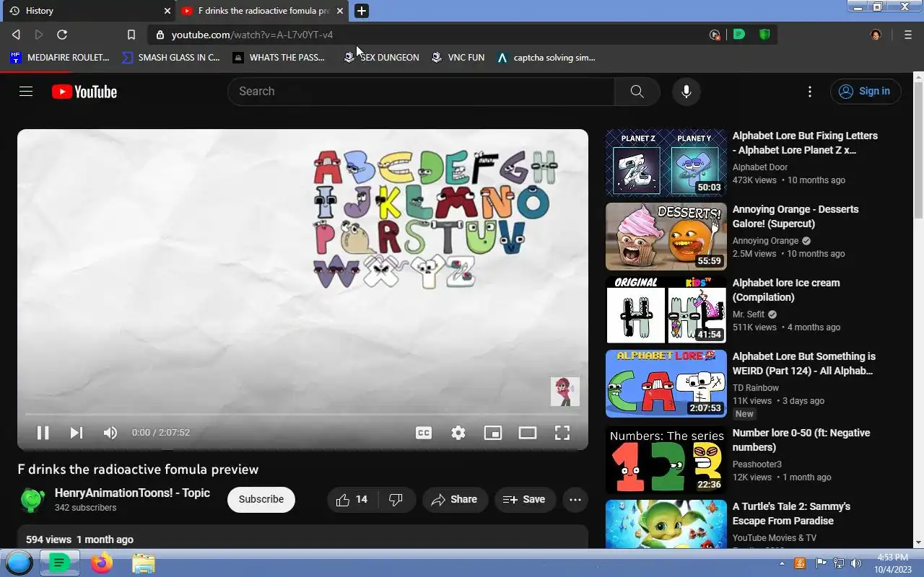The width and height of the screenshot is (924, 577).
Task: Open a new browser tab
Action: click(x=362, y=11)
